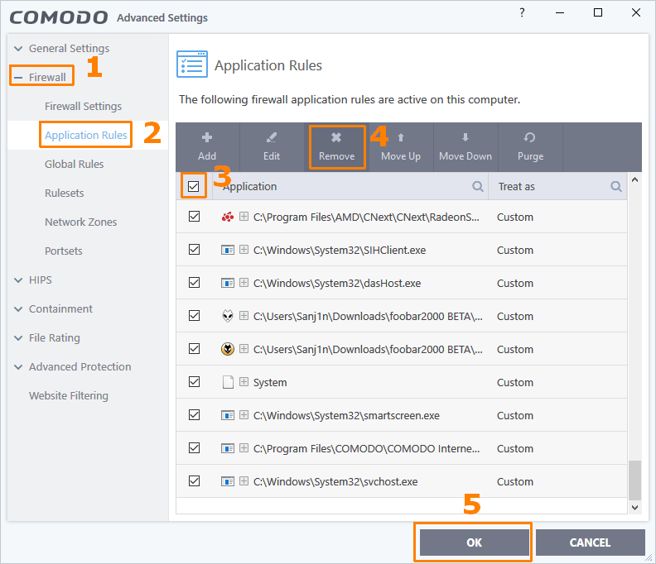The height and width of the screenshot is (564, 656).
Task: Click the CANCEL button
Action: (x=590, y=542)
